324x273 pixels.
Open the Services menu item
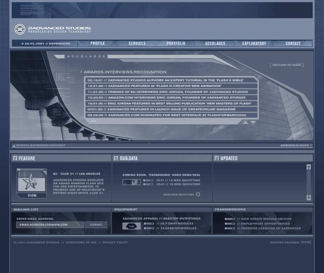tap(137, 43)
